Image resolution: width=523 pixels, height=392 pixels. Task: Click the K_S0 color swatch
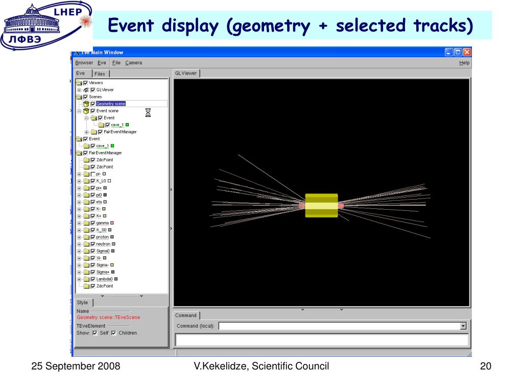[x=110, y=230]
